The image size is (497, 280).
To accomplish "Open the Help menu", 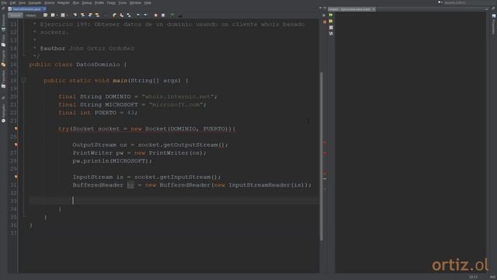I will click(148, 3).
